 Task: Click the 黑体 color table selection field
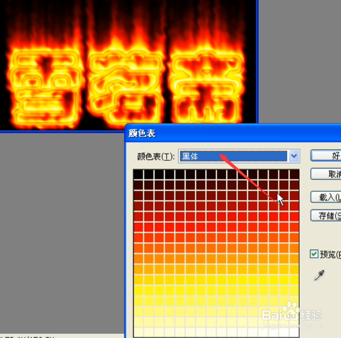[233, 156]
